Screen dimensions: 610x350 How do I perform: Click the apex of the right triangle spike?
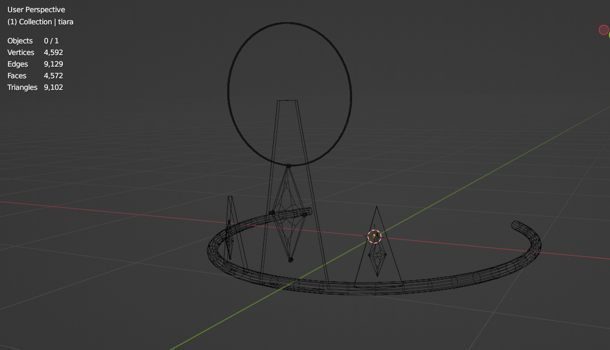(376, 207)
